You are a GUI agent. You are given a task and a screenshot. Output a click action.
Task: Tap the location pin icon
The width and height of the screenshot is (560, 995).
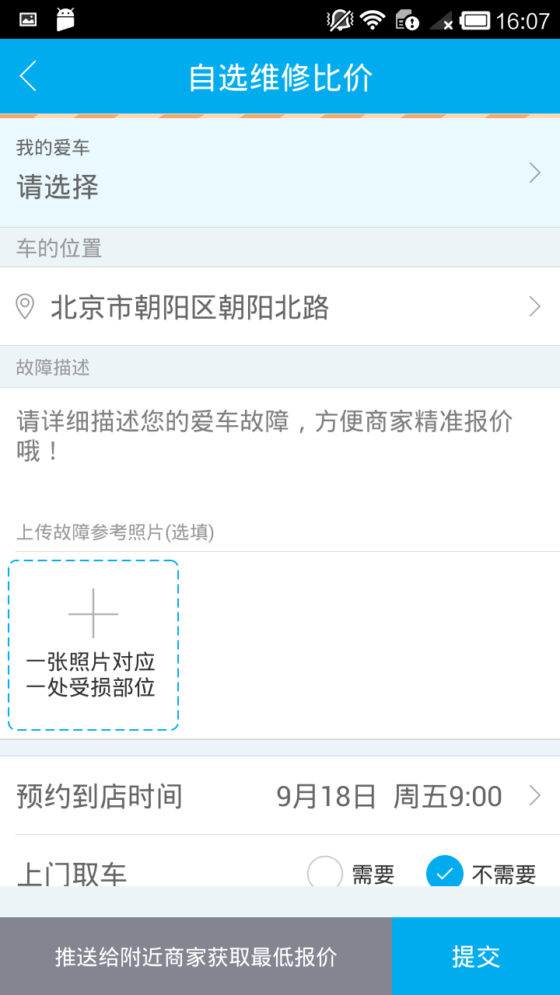pos(26,307)
